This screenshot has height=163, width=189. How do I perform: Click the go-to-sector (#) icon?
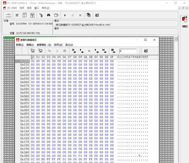pyautogui.click(x=113, y=51)
